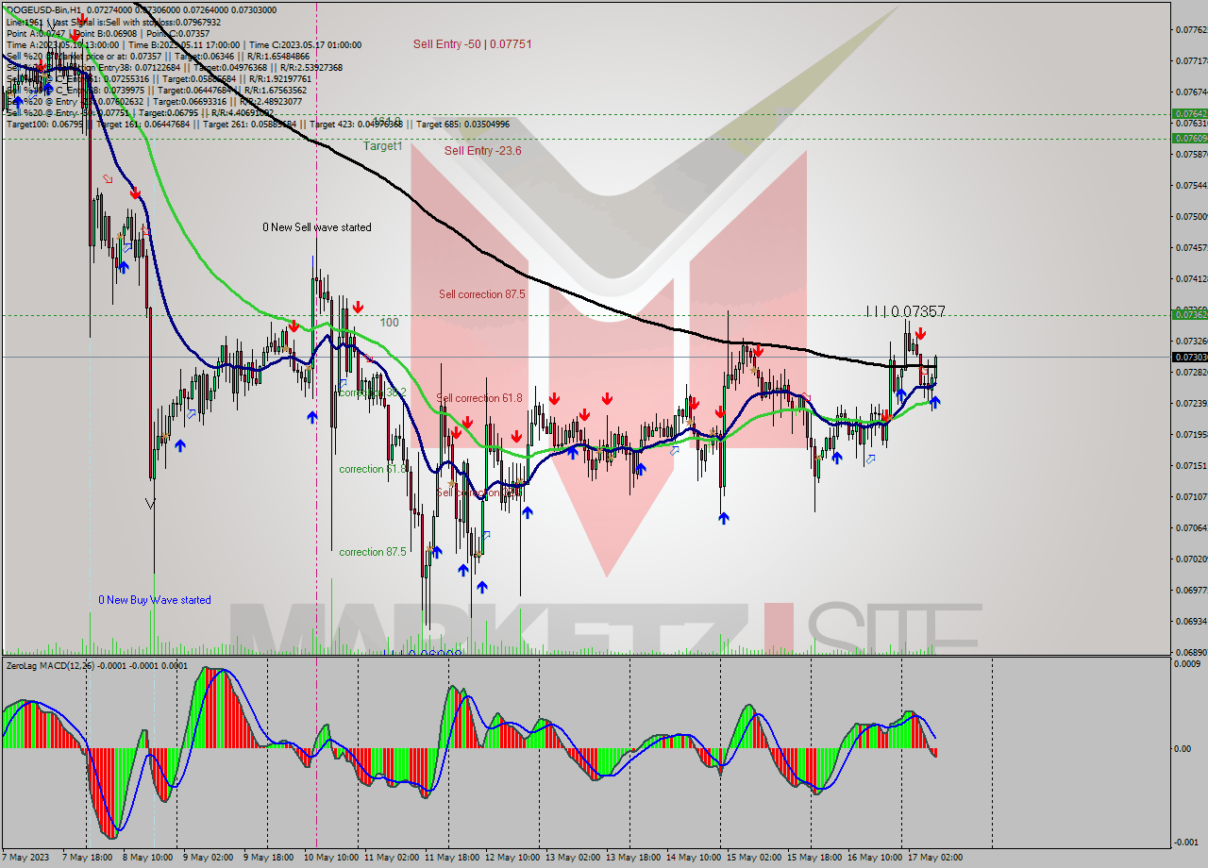This screenshot has width=1208, height=868.
Task: Select the 0.07151 price axis value
Action: [1190, 465]
